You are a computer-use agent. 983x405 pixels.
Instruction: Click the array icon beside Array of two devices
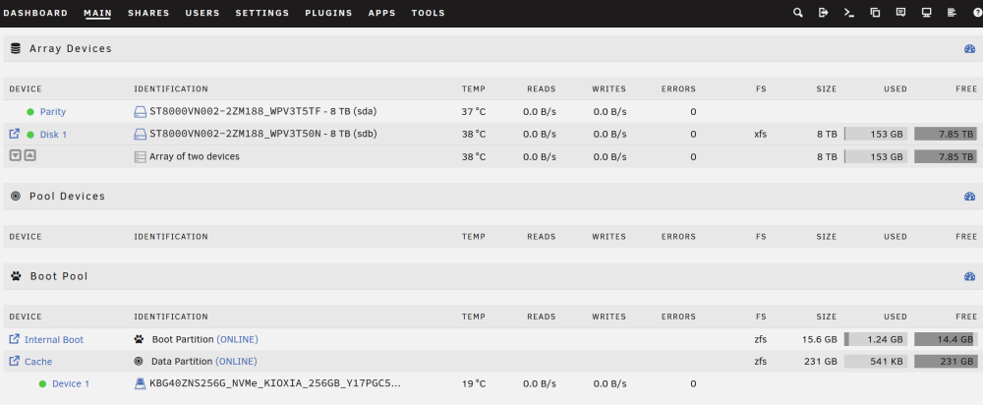(140, 156)
